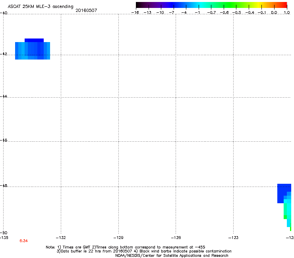Click the -44 latitude axis label
Screen dimensions: 294x258
pyautogui.click(x=4, y=96)
